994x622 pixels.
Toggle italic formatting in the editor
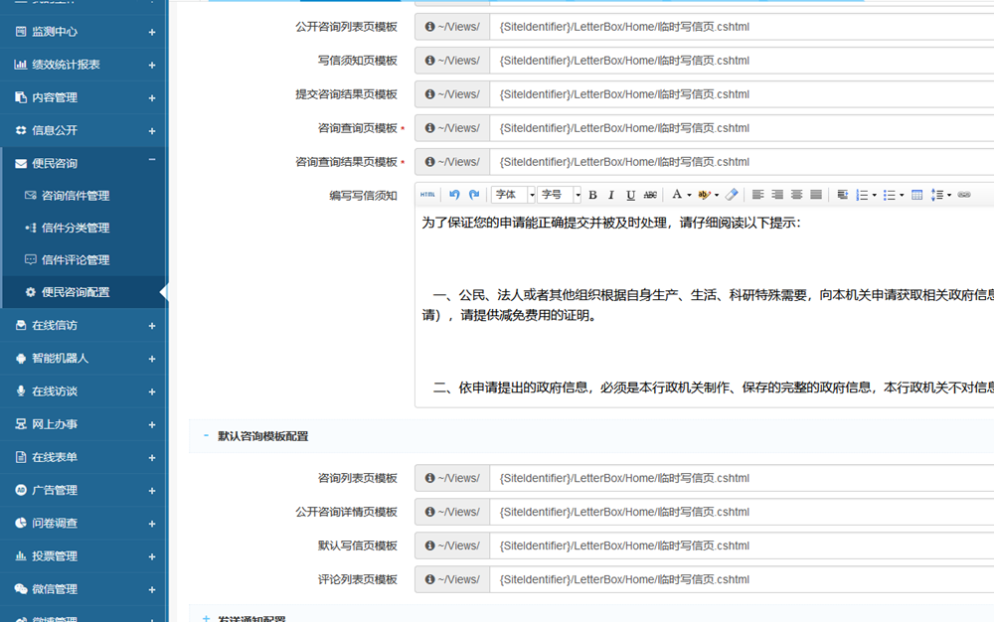[611, 195]
